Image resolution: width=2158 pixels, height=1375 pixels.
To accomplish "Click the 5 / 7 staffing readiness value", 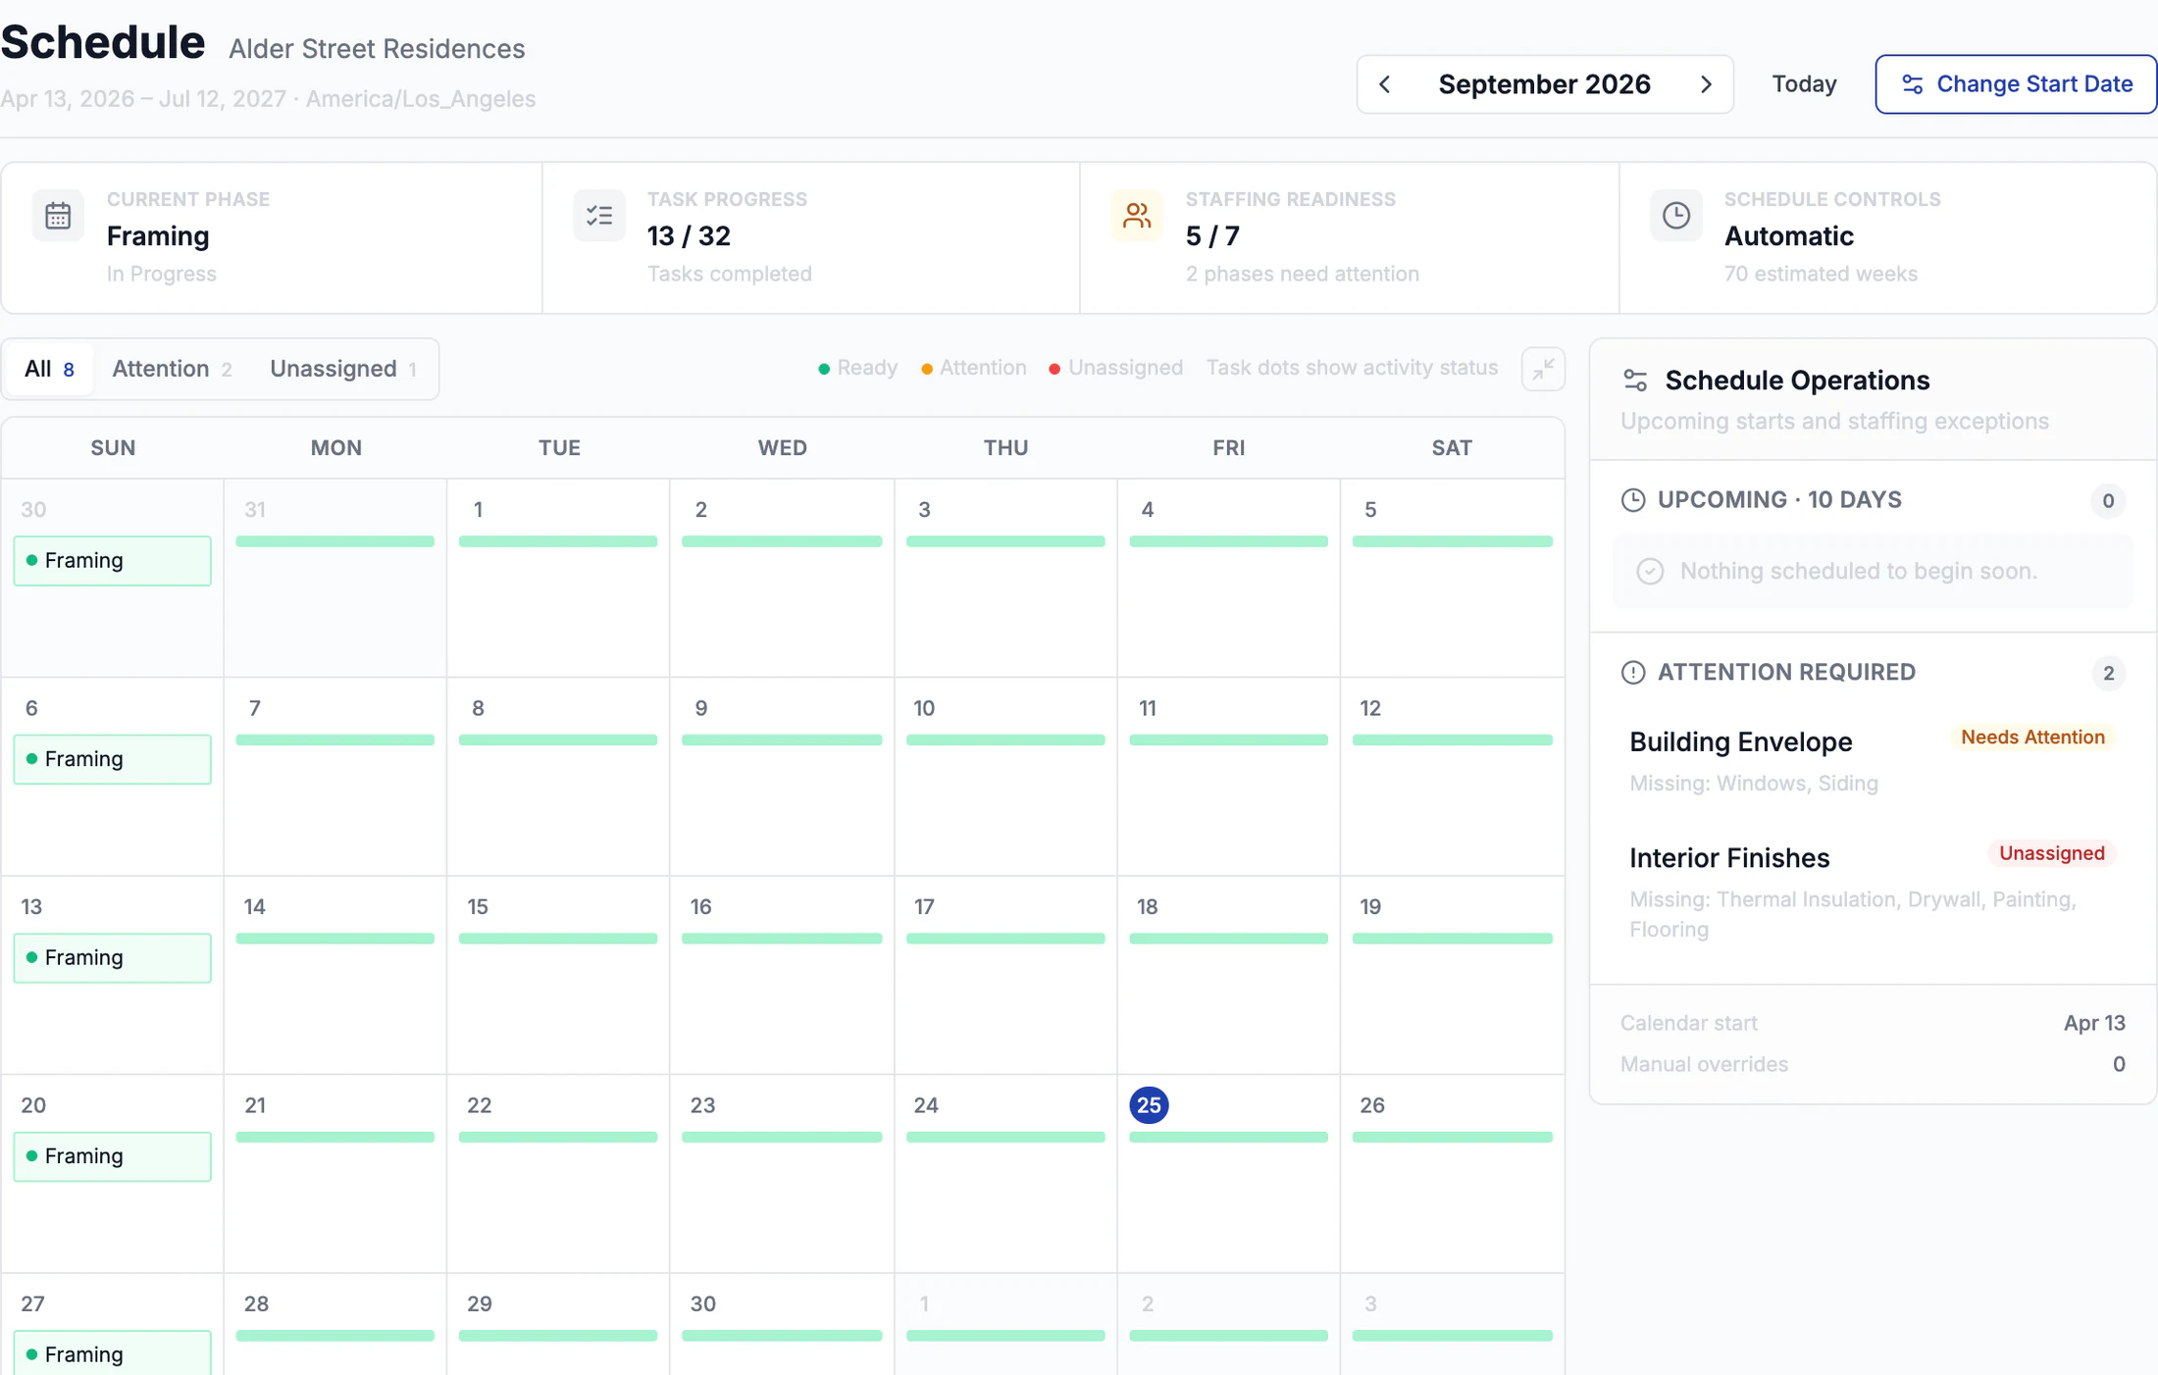I will pyautogui.click(x=1212, y=236).
